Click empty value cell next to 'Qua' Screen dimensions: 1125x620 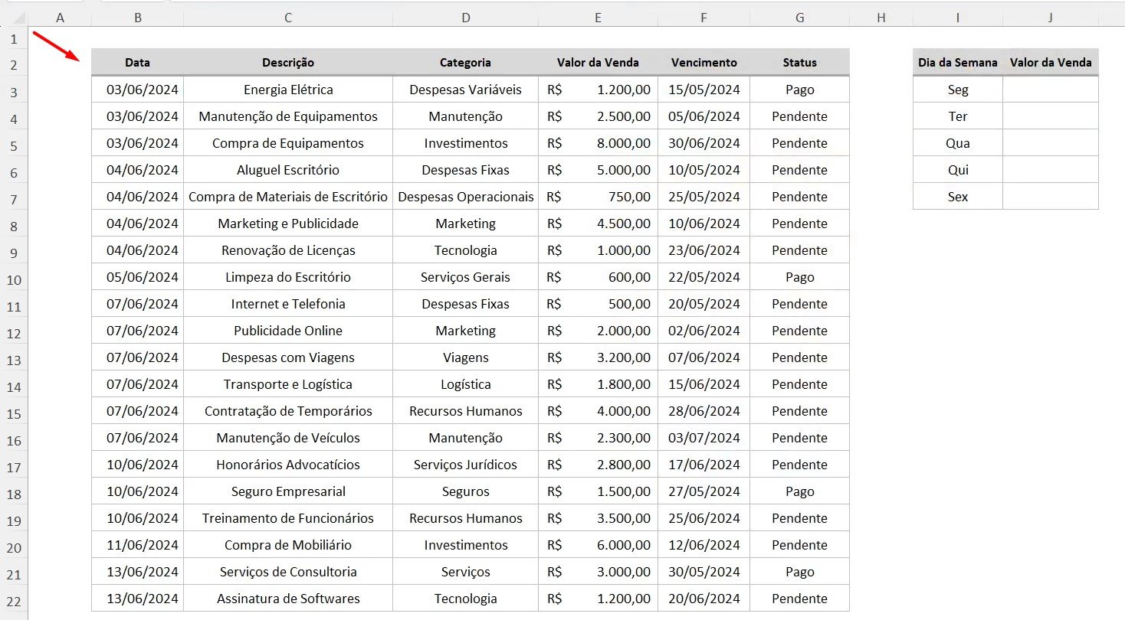click(x=1051, y=143)
